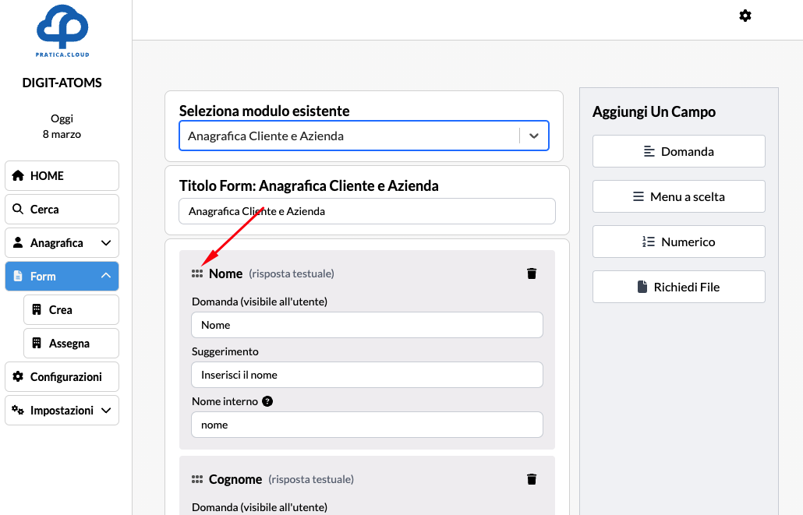Open the settings gear icon

745,16
